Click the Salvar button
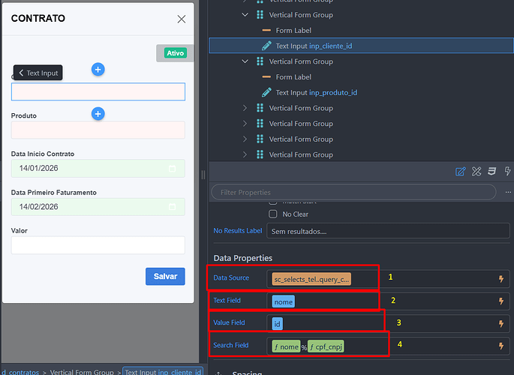The width and height of the screenshot is (514, 375). click(x=165, y=277)
